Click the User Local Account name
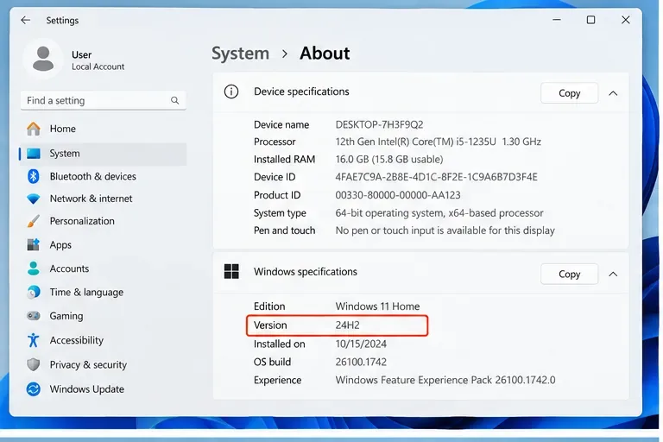 point(98,60)
